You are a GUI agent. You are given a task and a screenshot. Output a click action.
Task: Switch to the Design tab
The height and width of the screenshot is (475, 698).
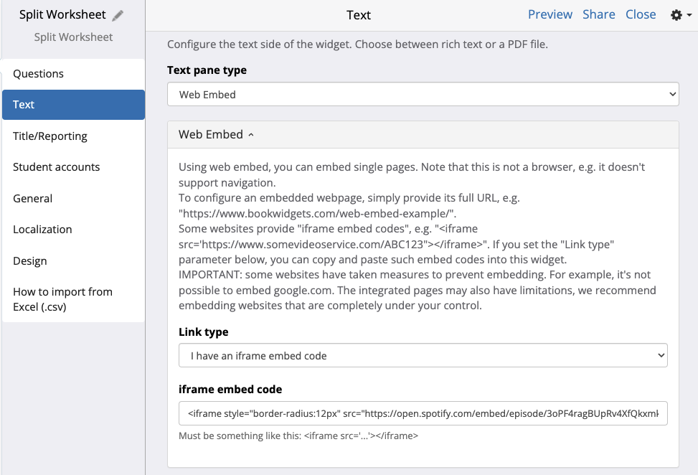tap(30, 261)
